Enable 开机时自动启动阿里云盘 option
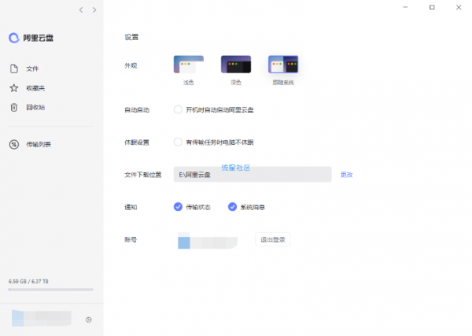 (x=178, y=109)
